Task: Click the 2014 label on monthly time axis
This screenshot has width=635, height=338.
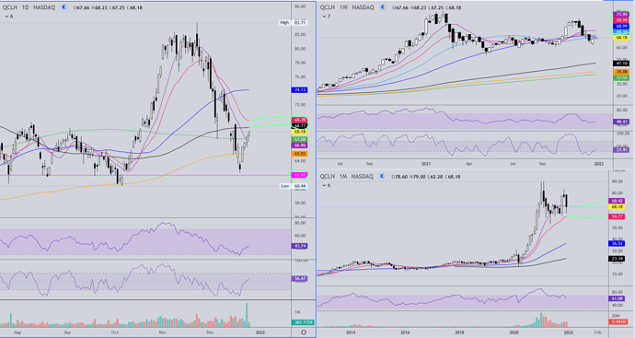Action: pyautogui.click(x=351, y=332)
